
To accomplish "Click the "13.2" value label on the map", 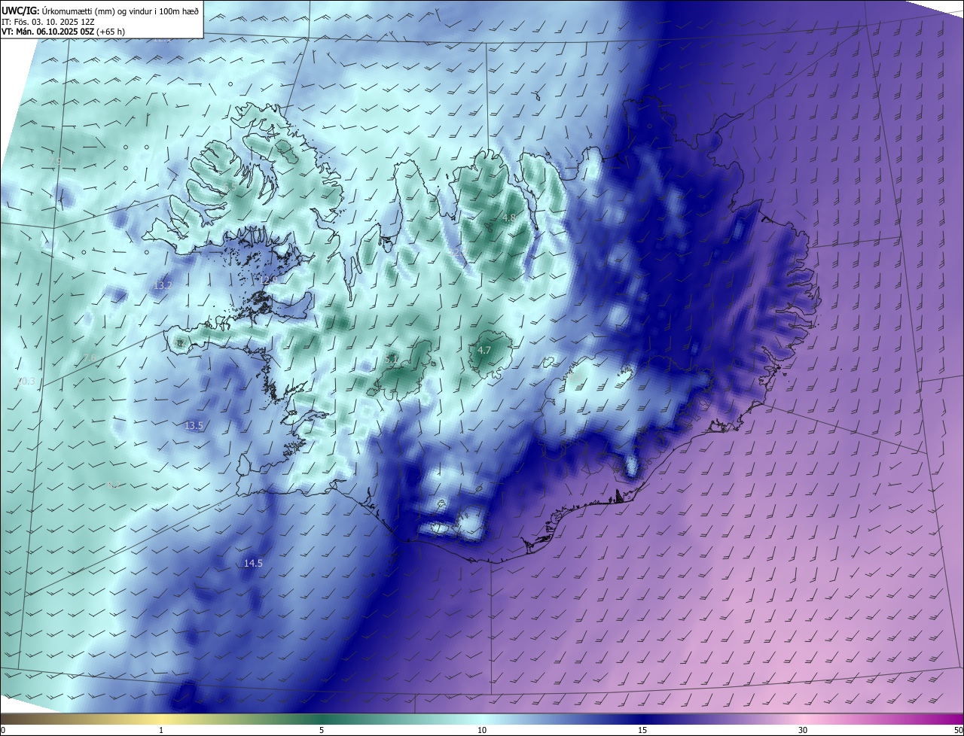I will tap(163, 286).
